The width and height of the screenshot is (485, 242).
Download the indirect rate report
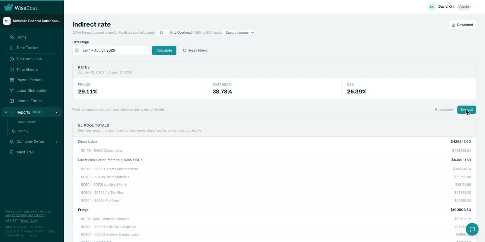pos(462,25)
